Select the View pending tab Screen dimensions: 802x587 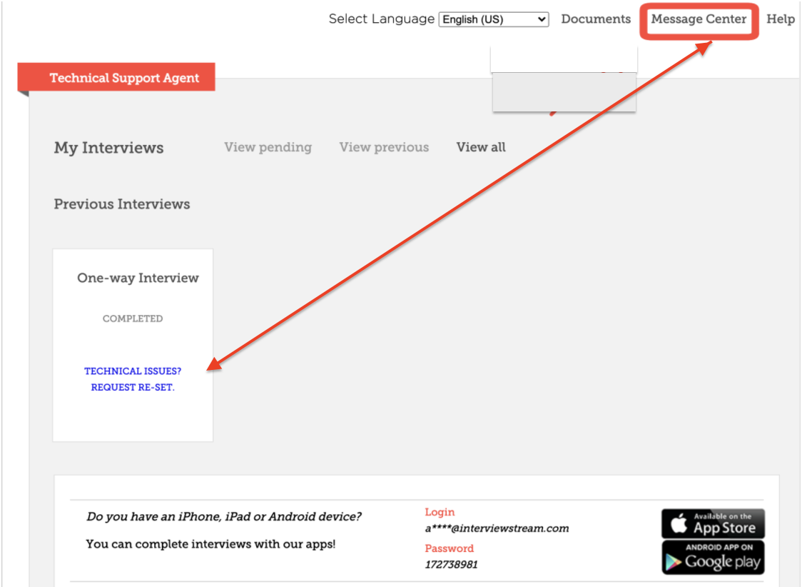pyautogui.click(x=268, y=147)
